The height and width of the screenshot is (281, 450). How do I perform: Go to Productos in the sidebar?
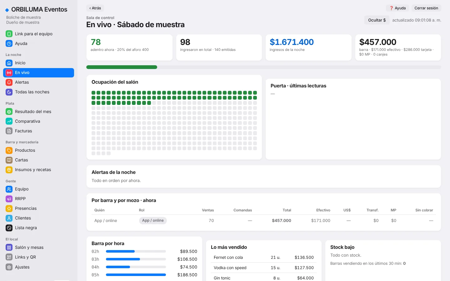38,150
